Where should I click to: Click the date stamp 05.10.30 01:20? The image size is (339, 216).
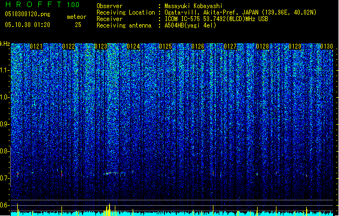(27, 25)
